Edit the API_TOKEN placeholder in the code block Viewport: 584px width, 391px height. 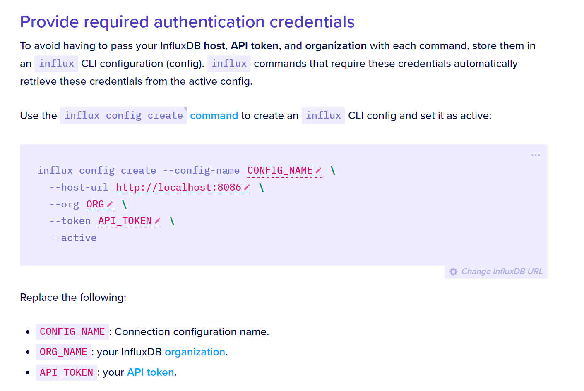tap(125, 221)
